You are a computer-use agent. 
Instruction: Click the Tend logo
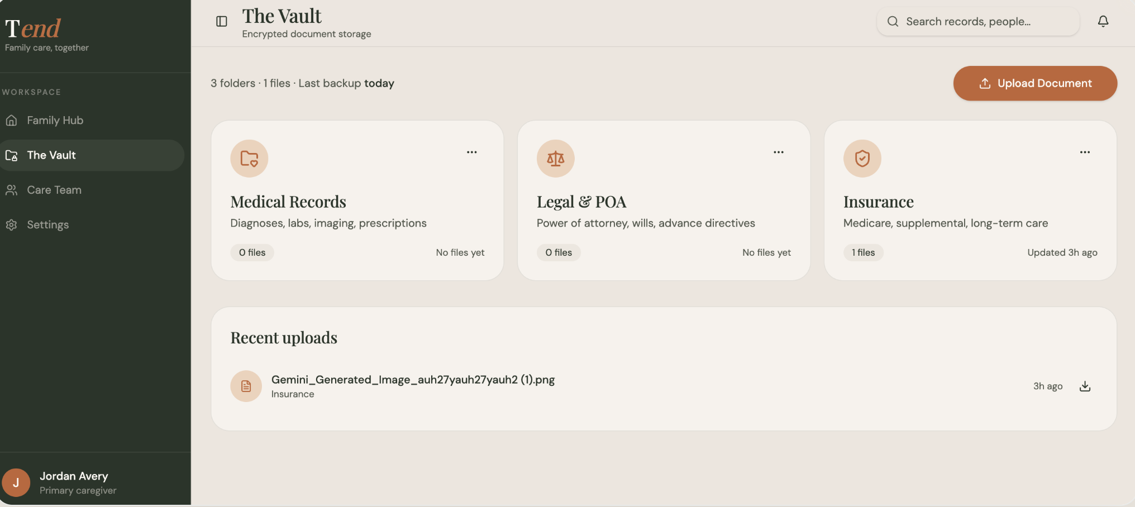[x=33, y=28]
